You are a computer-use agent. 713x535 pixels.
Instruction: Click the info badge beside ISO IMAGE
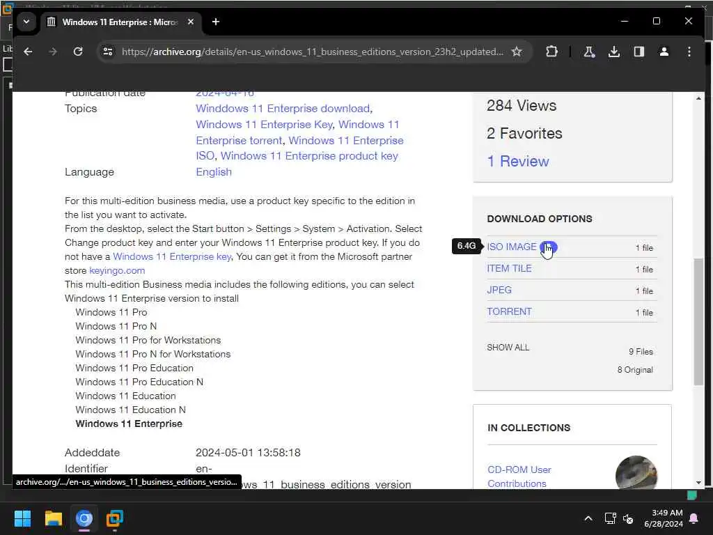549,247
